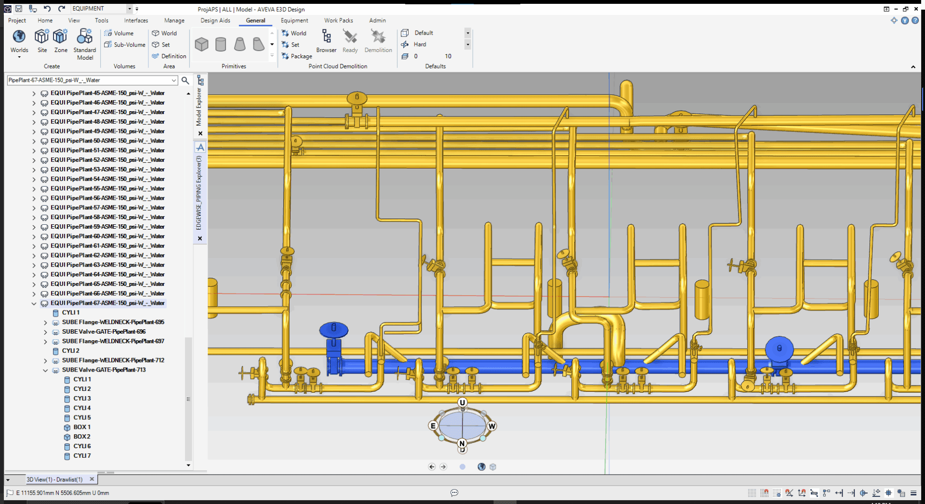Expand EQUI PipePlant-50 node
The image size is (925, 504).
point(34,141)
